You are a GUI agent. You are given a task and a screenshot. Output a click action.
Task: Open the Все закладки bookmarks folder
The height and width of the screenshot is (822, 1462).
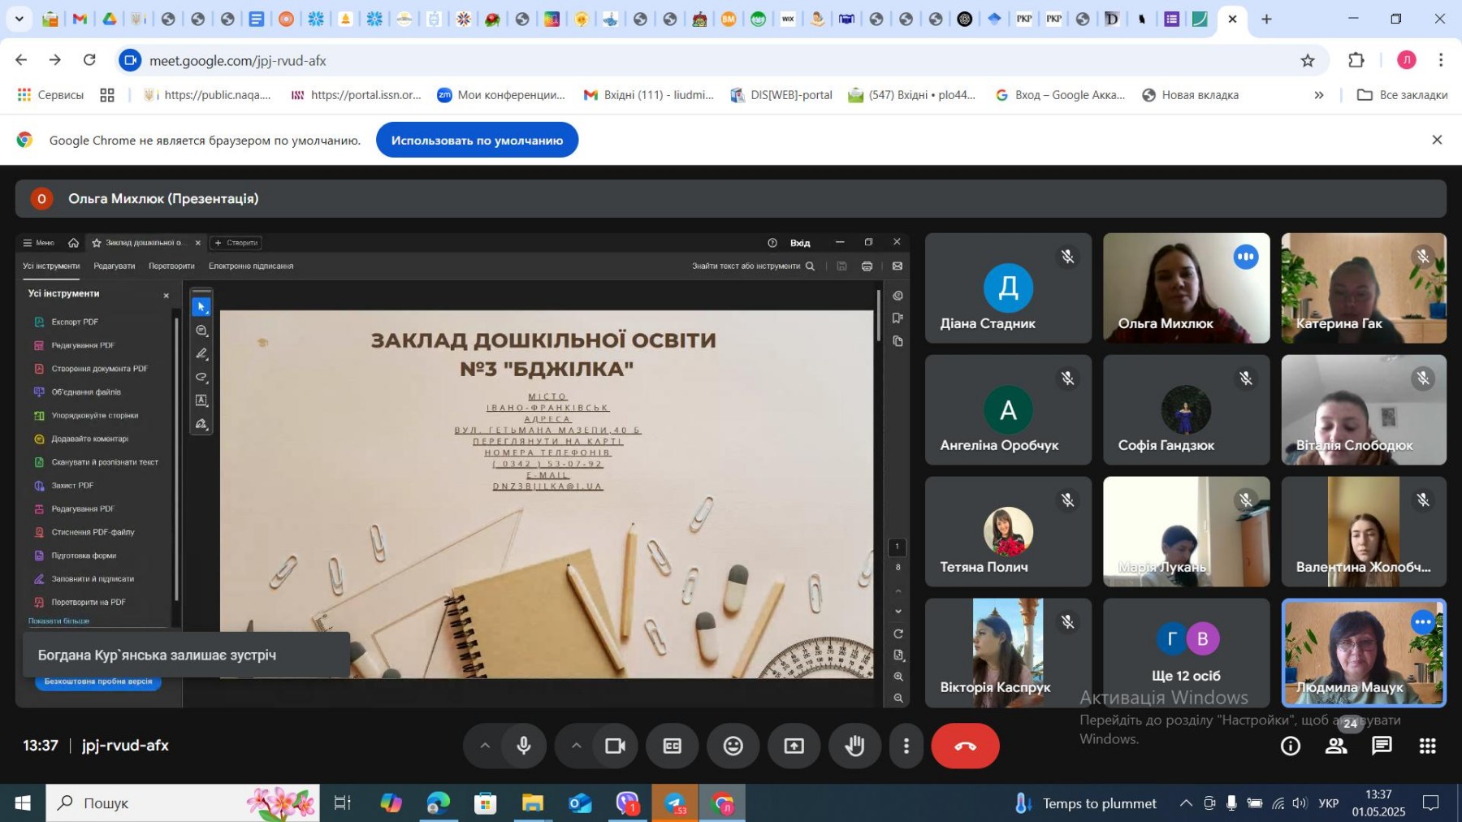coord(1403,95)
